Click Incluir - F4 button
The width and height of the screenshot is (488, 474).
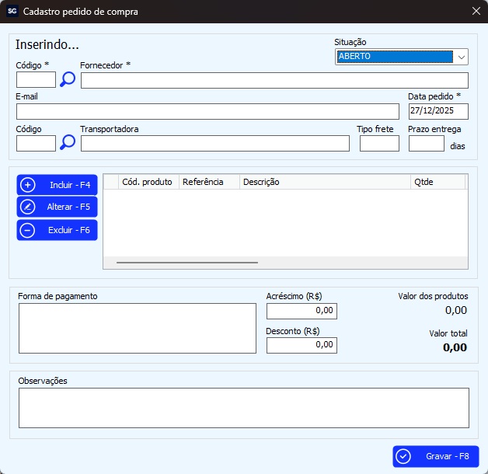pos(58,185)
